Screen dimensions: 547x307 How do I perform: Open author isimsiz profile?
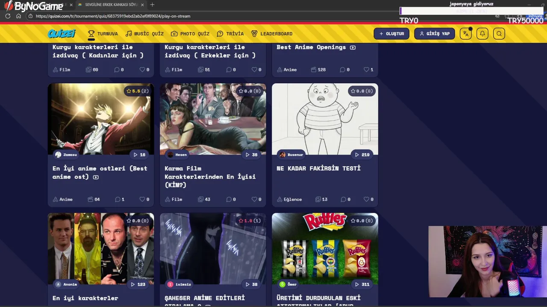tap(179, 284)
